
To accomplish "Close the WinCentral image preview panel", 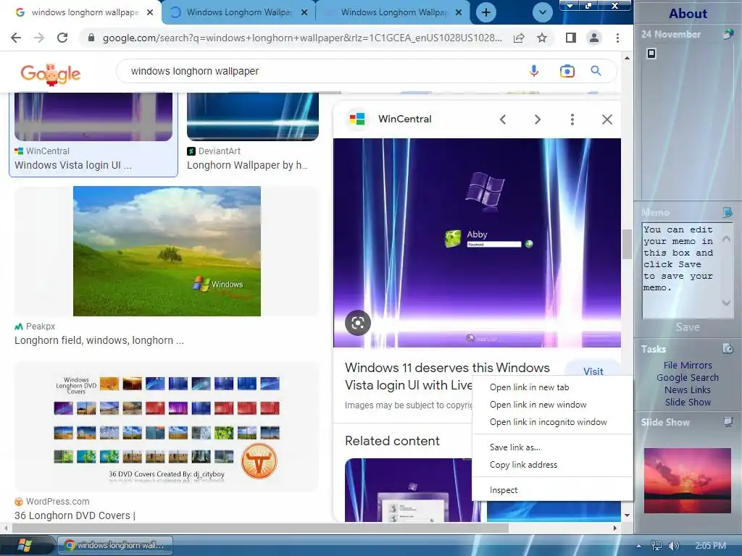I will 606,119.
